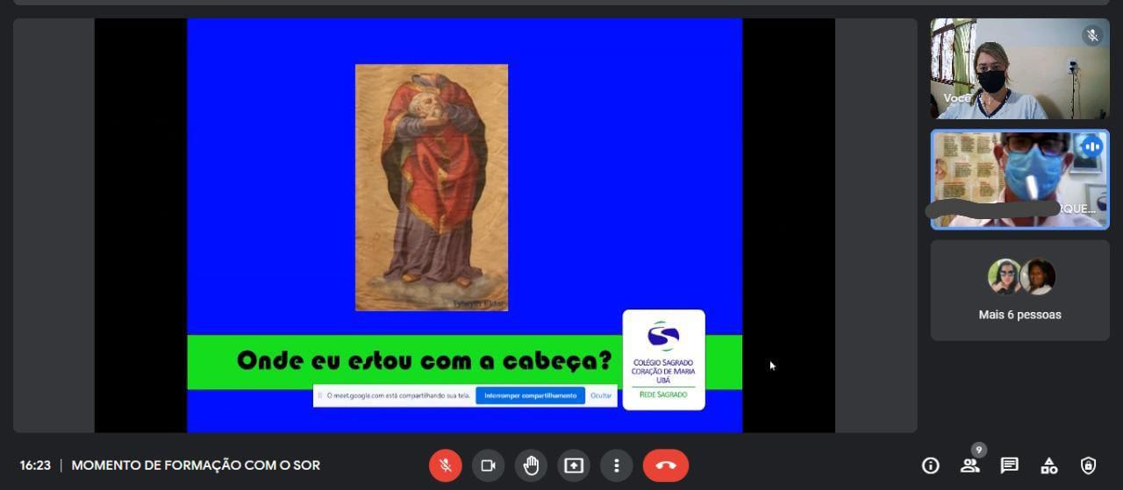Show the participants list with 9 badge
This screenshot has height=490, width=1123.
point(970,465)
